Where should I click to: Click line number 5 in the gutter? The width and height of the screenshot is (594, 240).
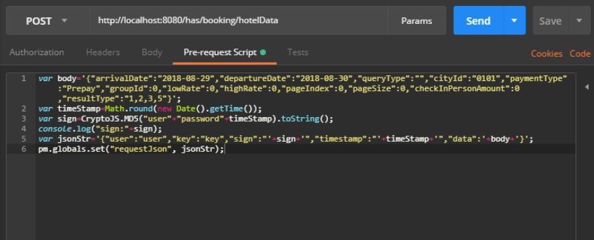point(24,139)
